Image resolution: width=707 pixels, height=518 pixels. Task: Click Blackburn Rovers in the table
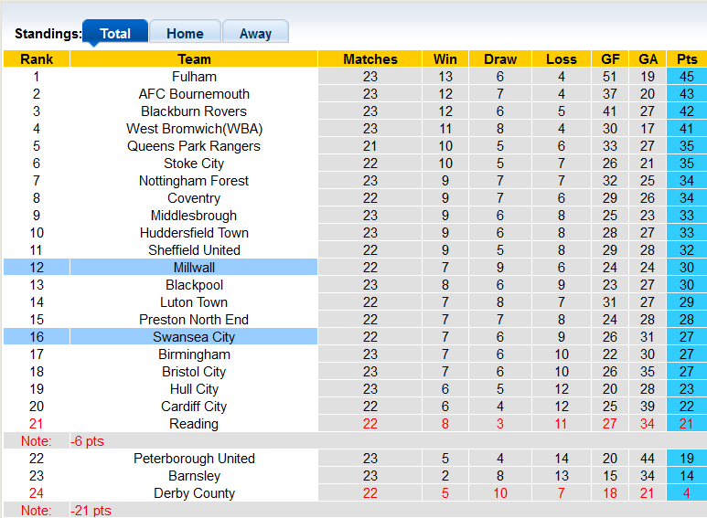pyautogui.click(x=194, y=111)
